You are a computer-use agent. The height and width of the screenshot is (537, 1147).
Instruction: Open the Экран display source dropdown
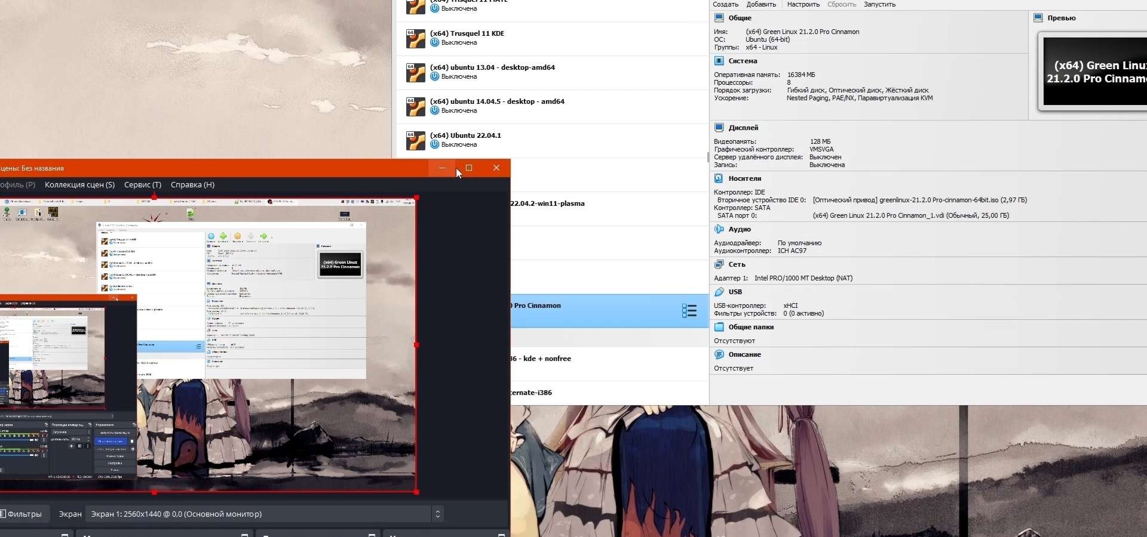266,514
